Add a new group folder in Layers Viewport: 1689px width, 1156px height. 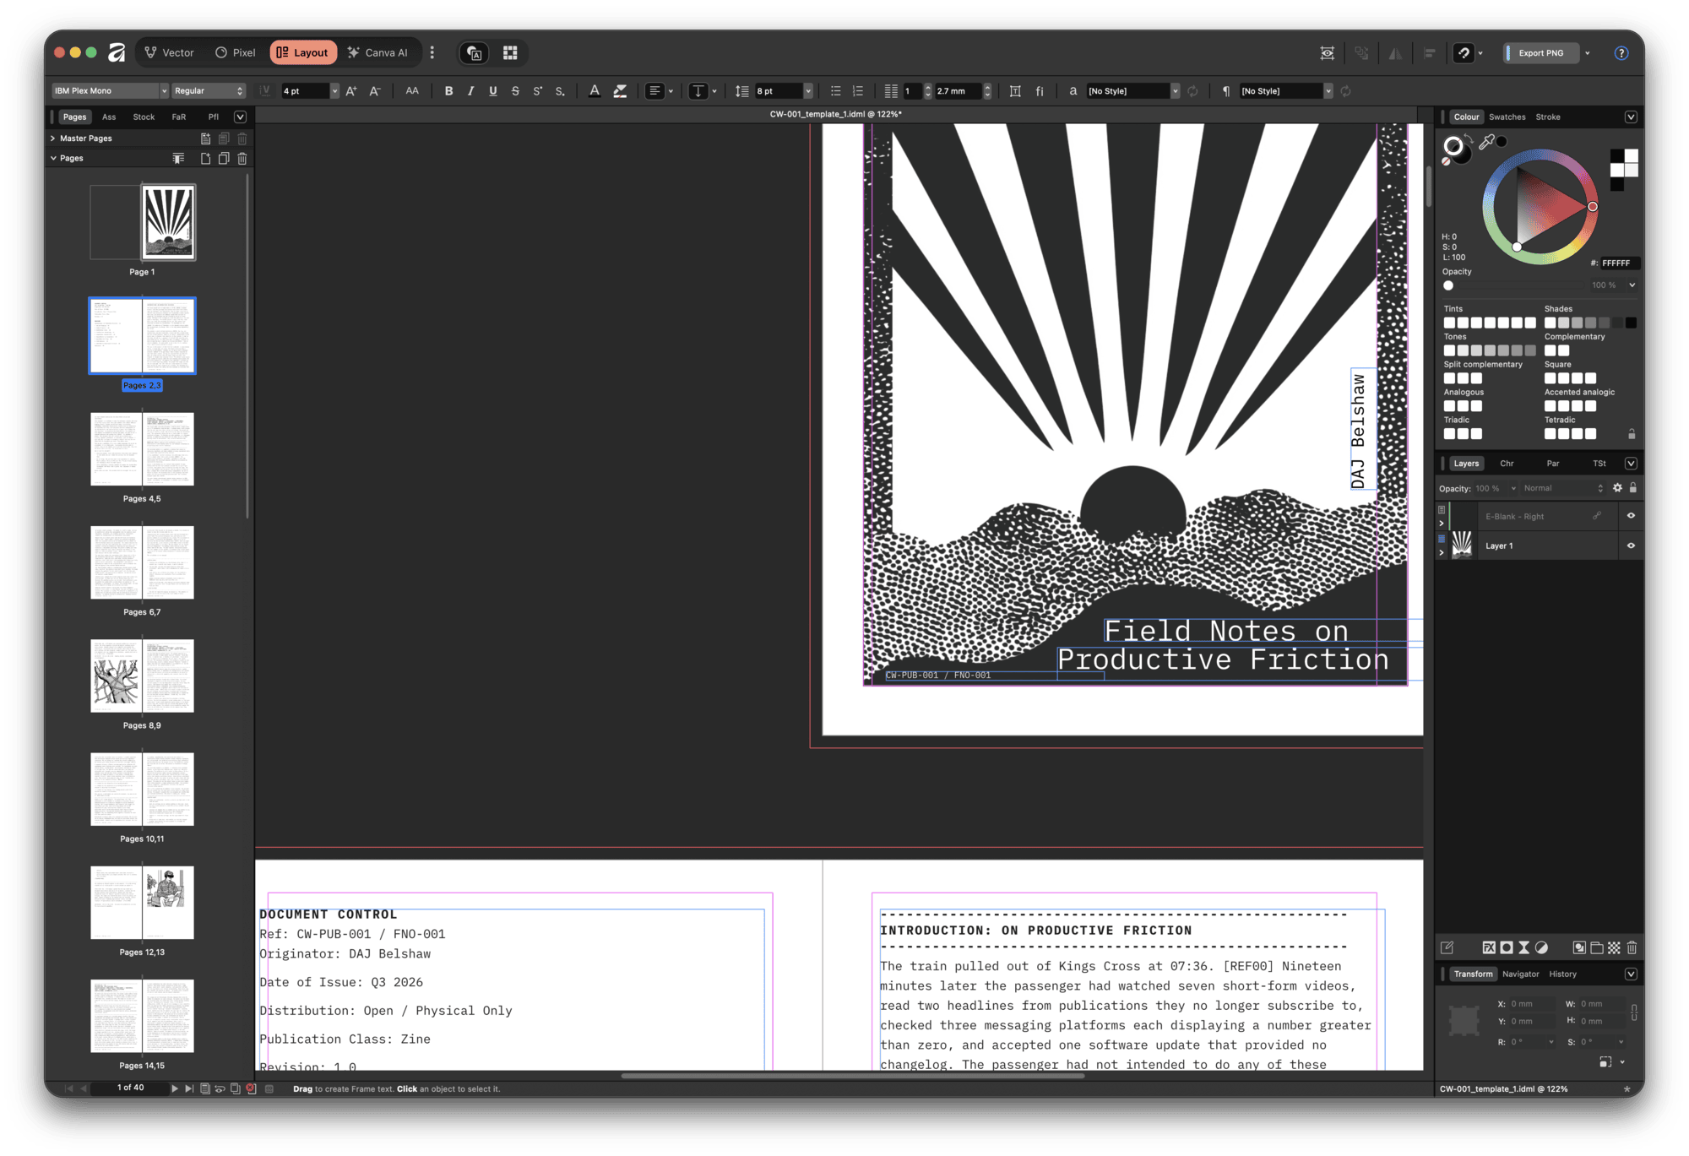(1596, 947)
